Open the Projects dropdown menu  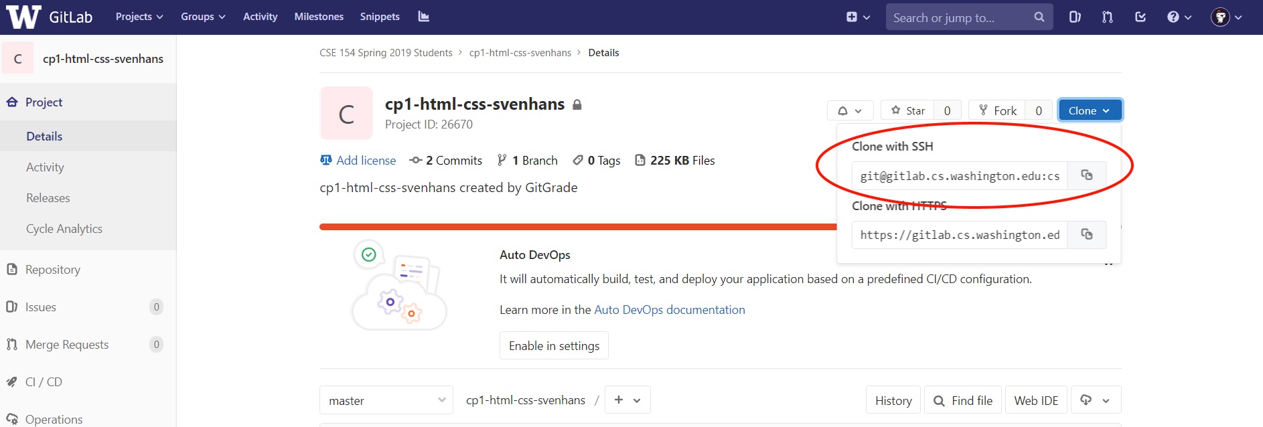coord(139,17)
